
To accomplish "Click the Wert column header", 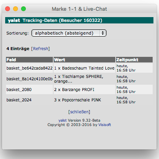I will coord(84,60).
